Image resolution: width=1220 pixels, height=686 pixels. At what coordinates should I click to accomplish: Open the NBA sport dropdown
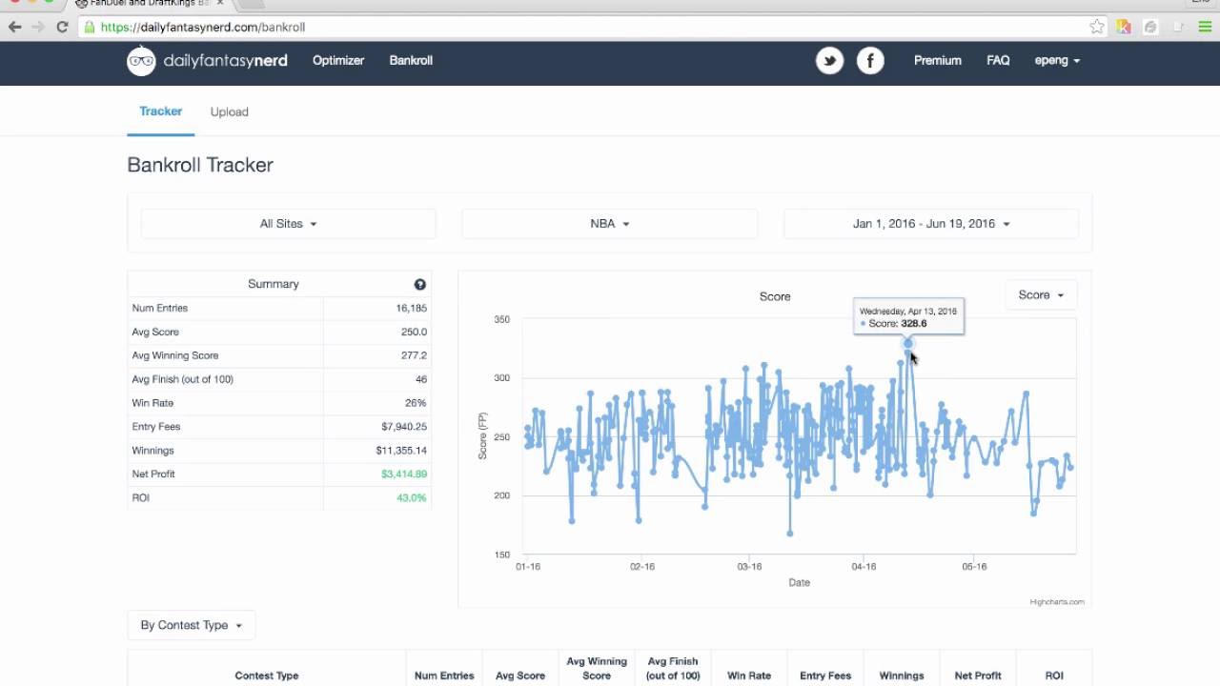pos(610,224)
